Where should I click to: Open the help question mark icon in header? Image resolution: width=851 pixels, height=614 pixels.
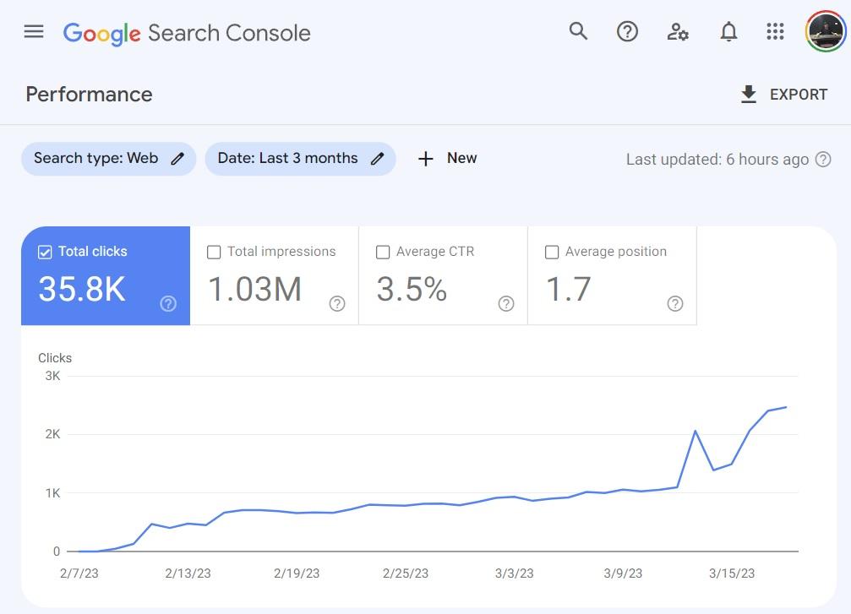click(627, 32)
